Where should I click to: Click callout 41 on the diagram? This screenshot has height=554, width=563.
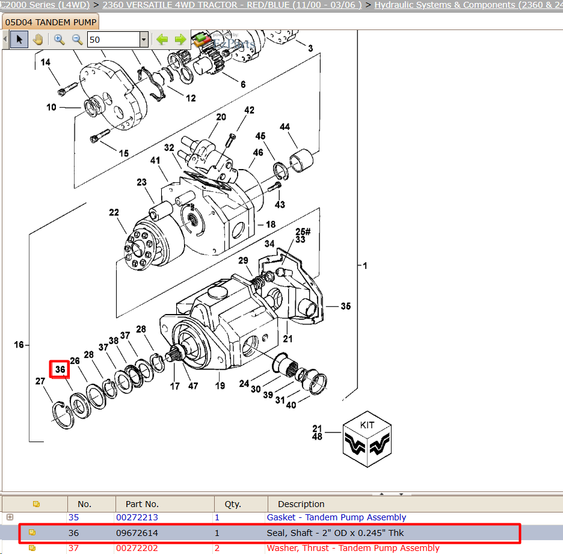(155, 160)
